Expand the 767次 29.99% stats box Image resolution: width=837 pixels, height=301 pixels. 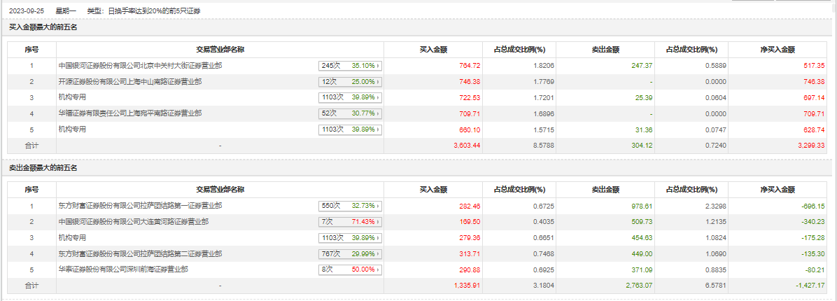(350, 253)
